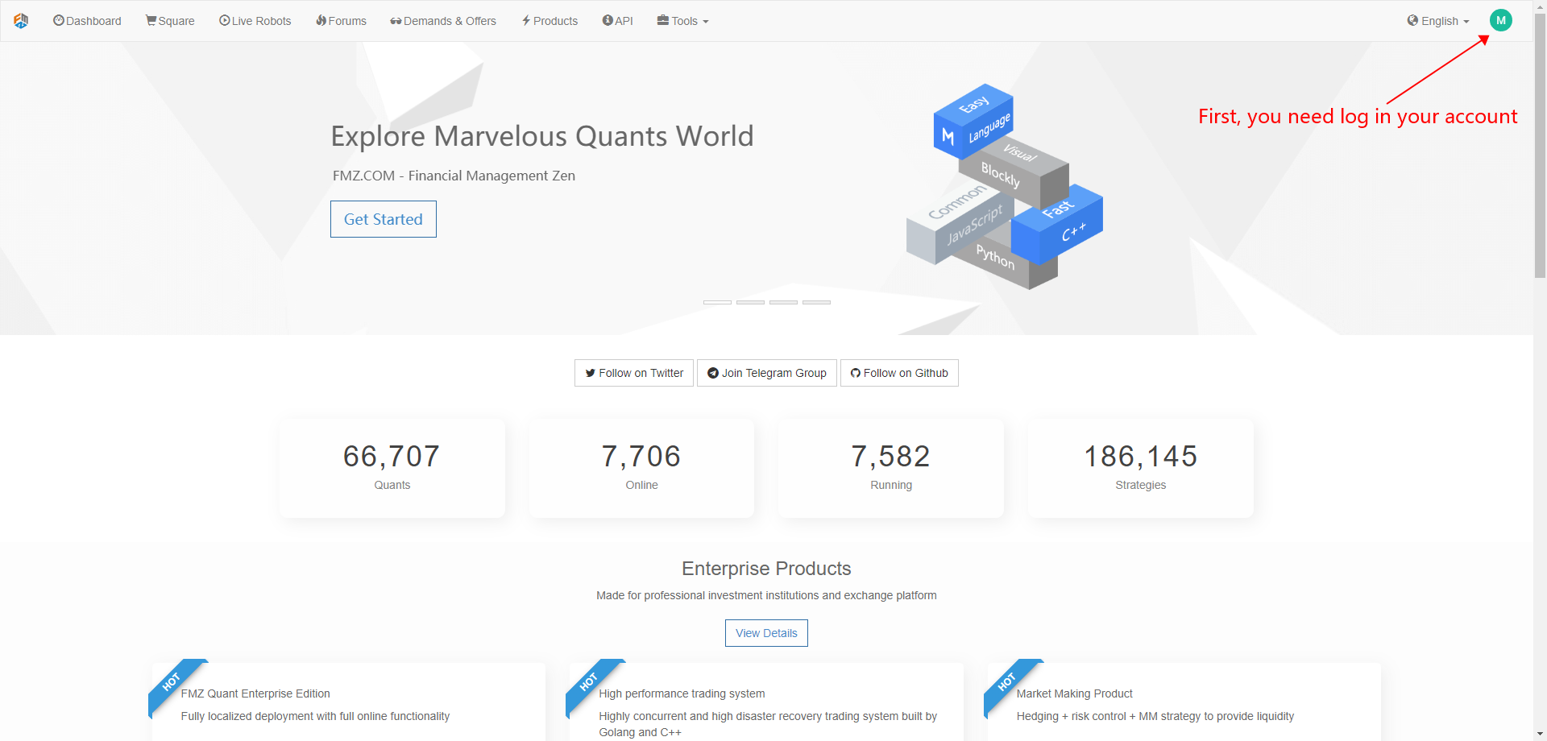Open the green M account avatar
The width and height of the screenshot is (1547, 741).
tap(1501, 20)
